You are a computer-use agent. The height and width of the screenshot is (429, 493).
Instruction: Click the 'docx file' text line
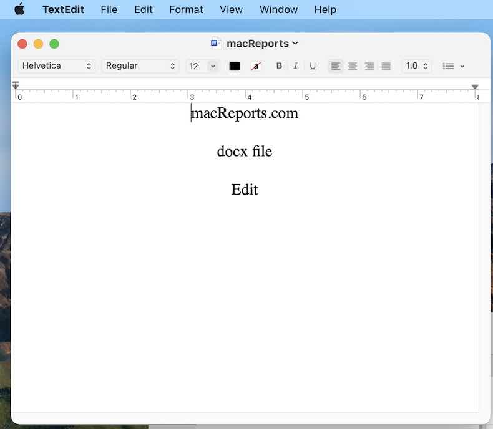click(x=245, y=151)
